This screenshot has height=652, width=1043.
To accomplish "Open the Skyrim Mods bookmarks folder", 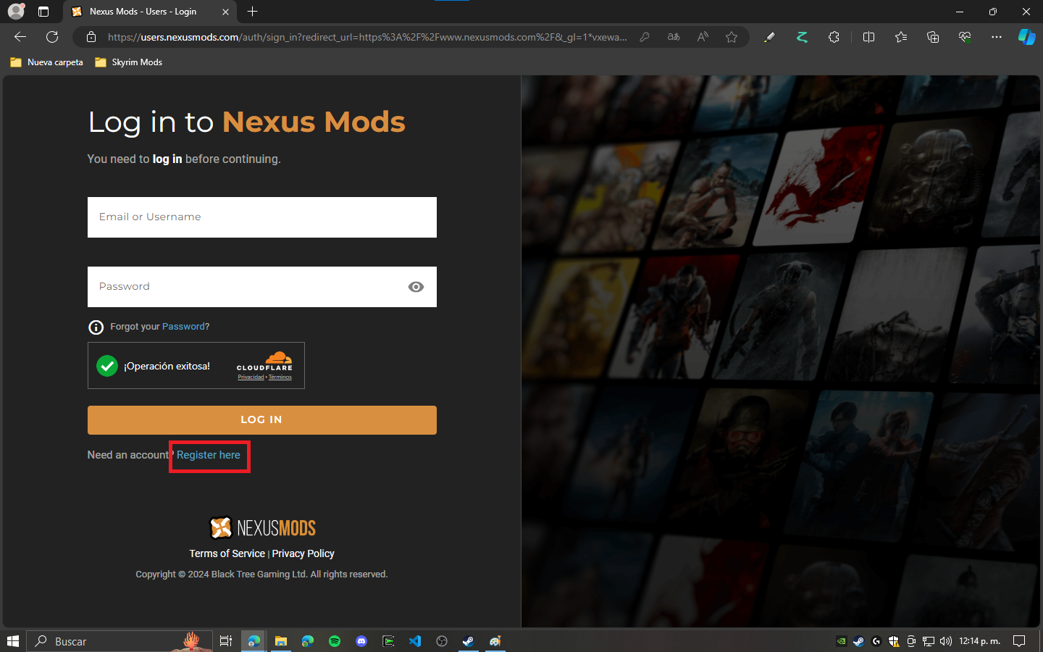I will point(129,62).
